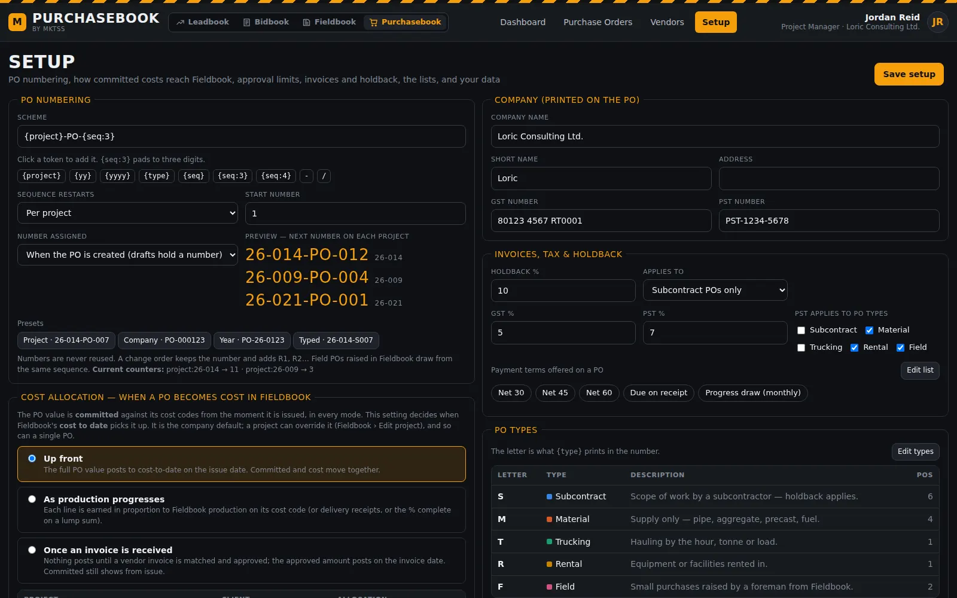Open the holdback Applies to dropdown
Image resolution: width=957 pixels, height=598 pixels.
tap(715, 290)
